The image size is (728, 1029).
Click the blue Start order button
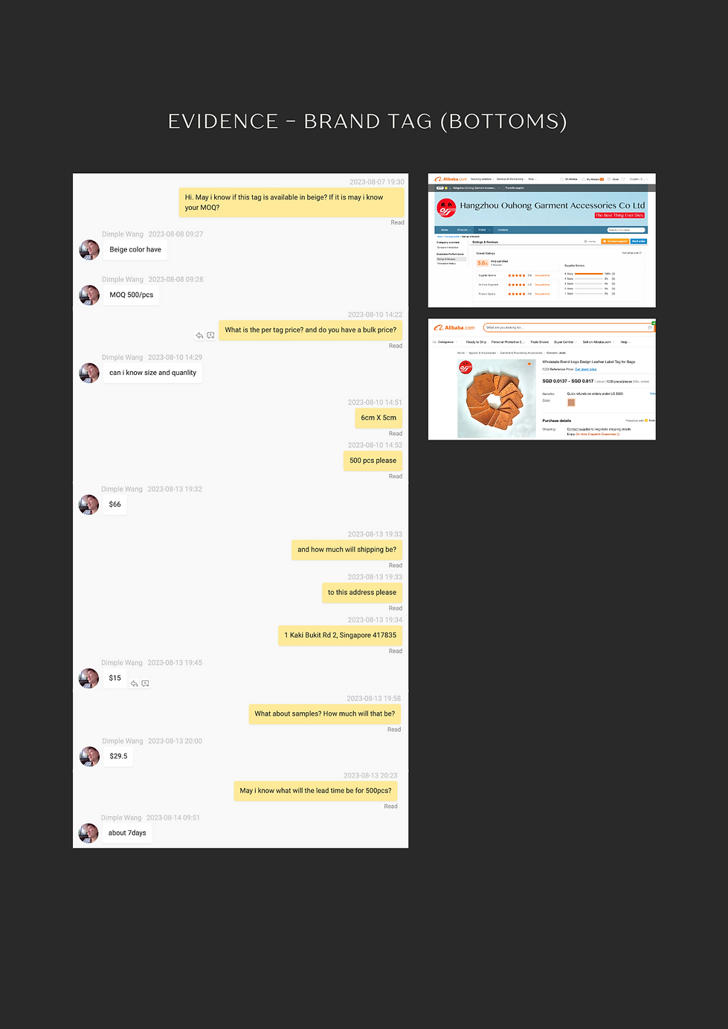click(x=639, y=241)
